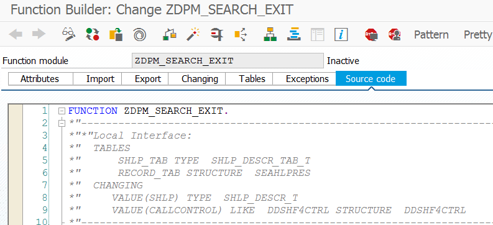This screenshot has width=493, height=225.
Task: Open the navigation stack icon
Action: tap(294, 34)
